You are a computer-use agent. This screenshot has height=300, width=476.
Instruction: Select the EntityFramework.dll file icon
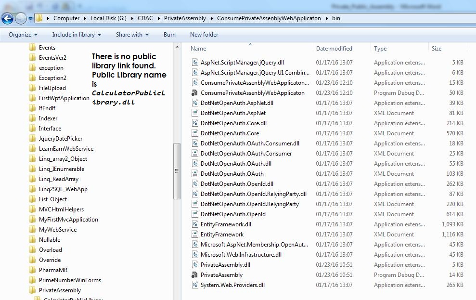194,224
